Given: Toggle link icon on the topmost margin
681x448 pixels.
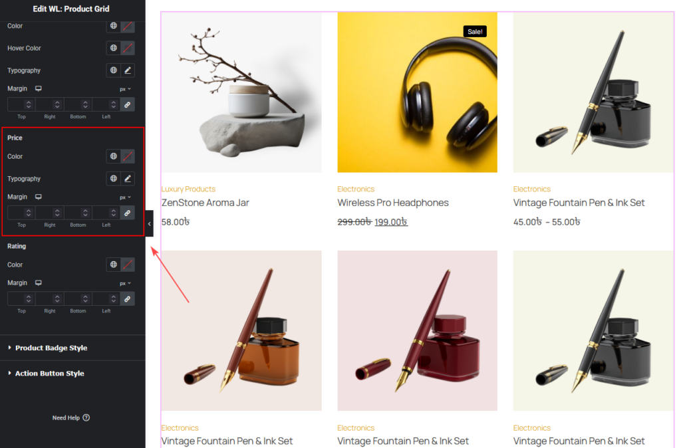Looking at the screenshot, I should [x=127, y=104].
